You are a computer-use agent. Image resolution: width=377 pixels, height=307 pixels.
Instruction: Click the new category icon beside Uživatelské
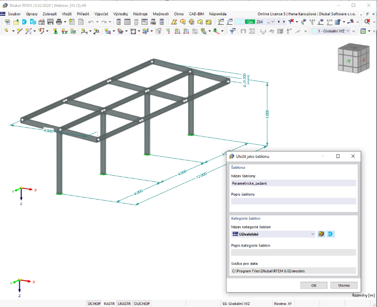point(321,234)
